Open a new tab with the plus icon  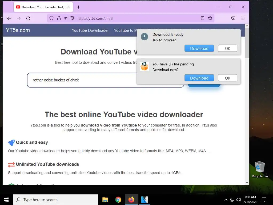pos(79,7)
